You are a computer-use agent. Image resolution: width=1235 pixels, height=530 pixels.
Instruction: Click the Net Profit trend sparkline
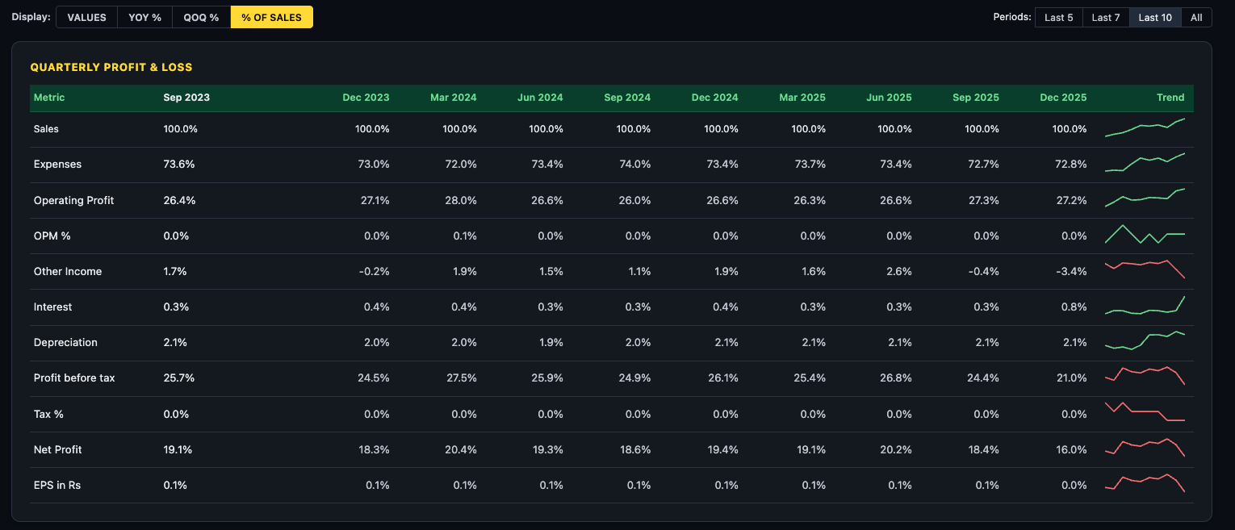1145,448
